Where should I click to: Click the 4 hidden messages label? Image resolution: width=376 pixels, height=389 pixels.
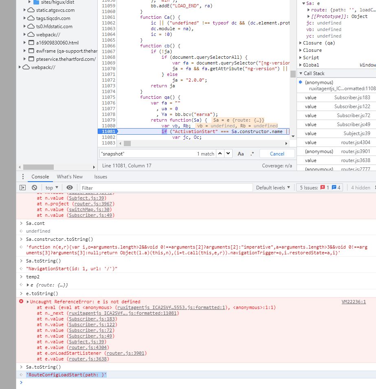[361, 187]
